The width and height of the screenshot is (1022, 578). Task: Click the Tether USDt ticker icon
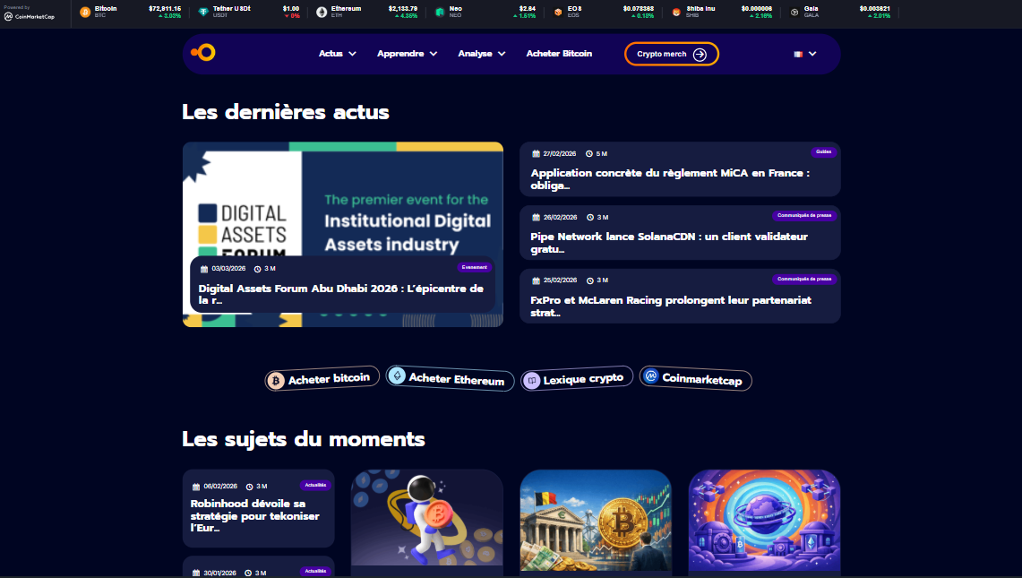pos(203,12)
